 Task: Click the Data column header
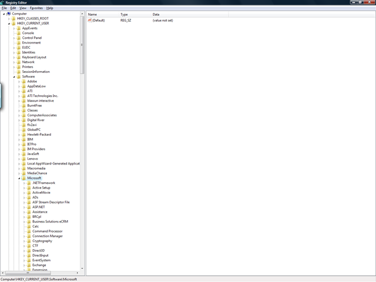tap(190, 14)
